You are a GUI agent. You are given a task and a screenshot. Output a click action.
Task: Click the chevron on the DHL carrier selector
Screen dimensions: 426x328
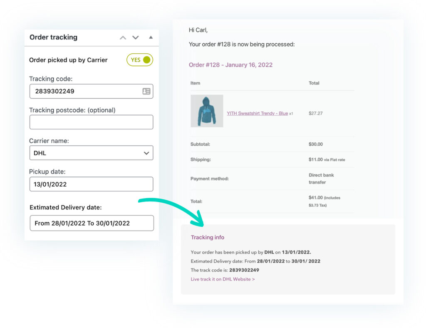(x=146, y=153)
